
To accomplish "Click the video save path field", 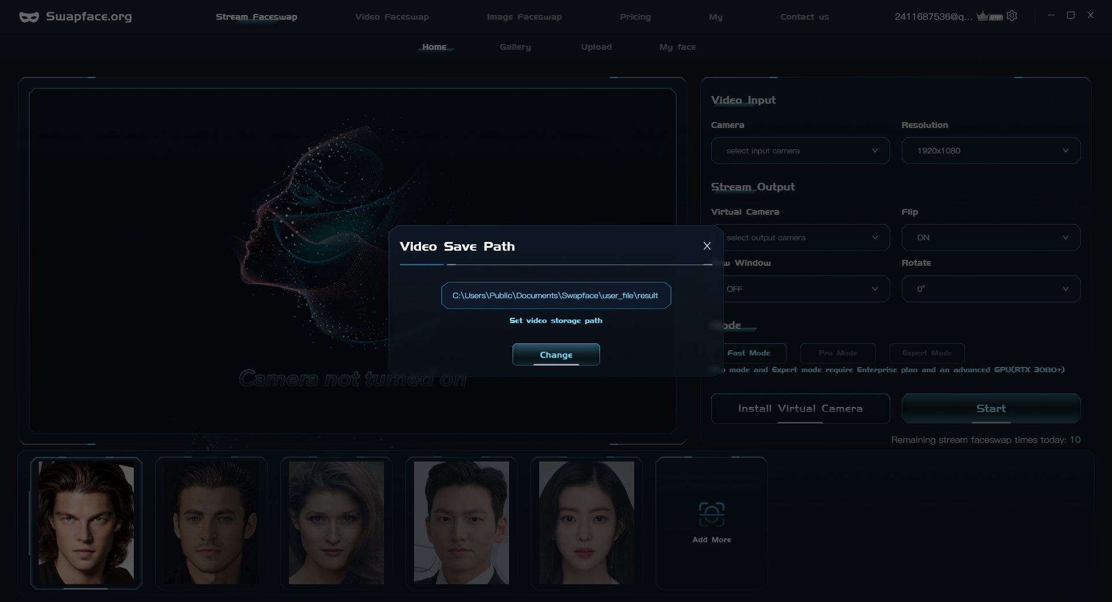I will point(555,296).
